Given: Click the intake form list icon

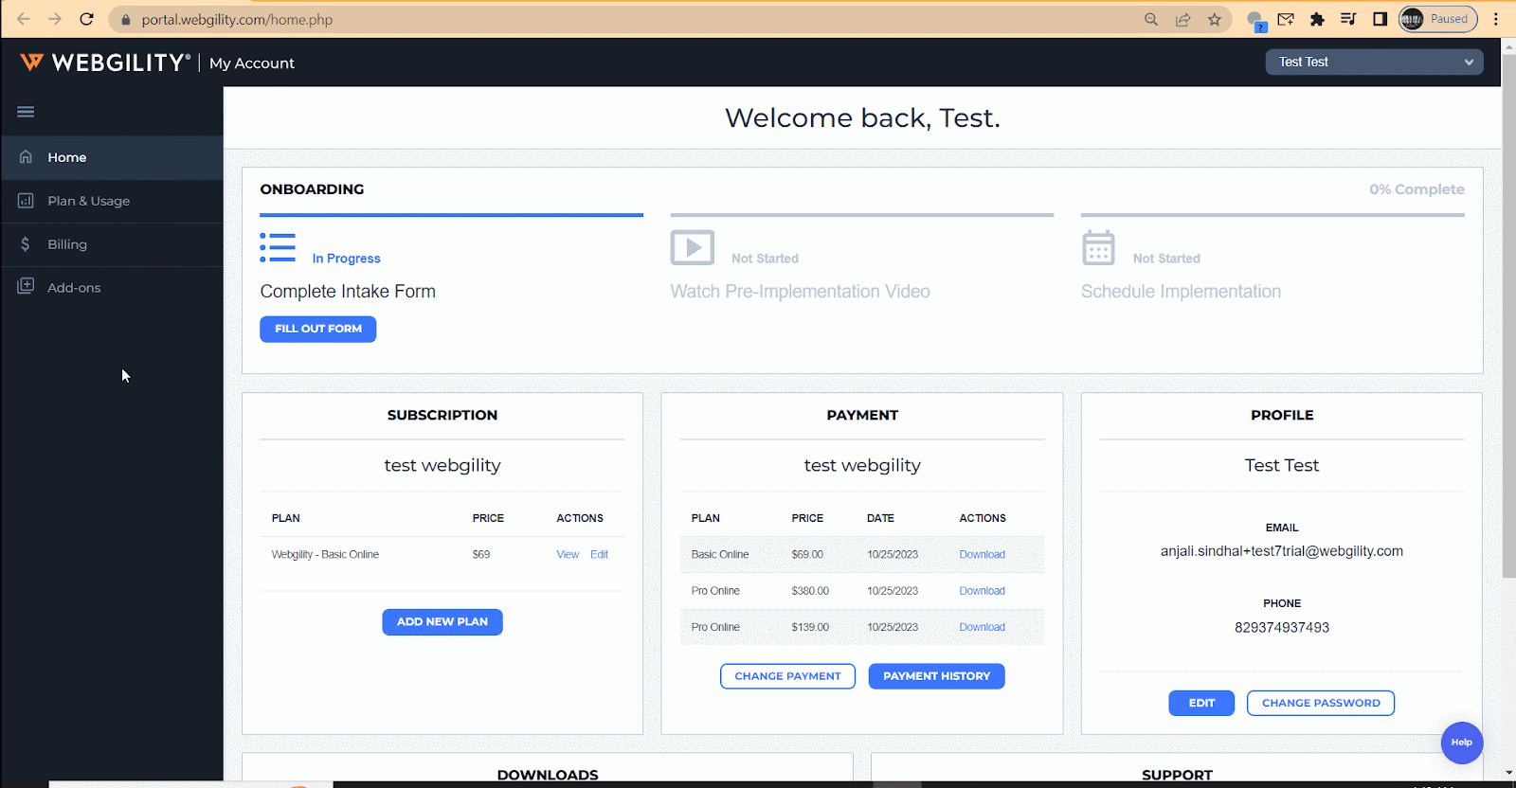Looking at the screenshot, I should tap(278, 248).
